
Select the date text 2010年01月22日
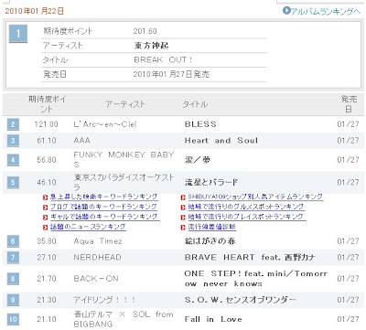[x=34, y=11]
